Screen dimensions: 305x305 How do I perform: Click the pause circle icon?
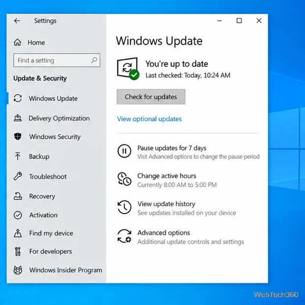pyautogui.click(x=124, y=151)
